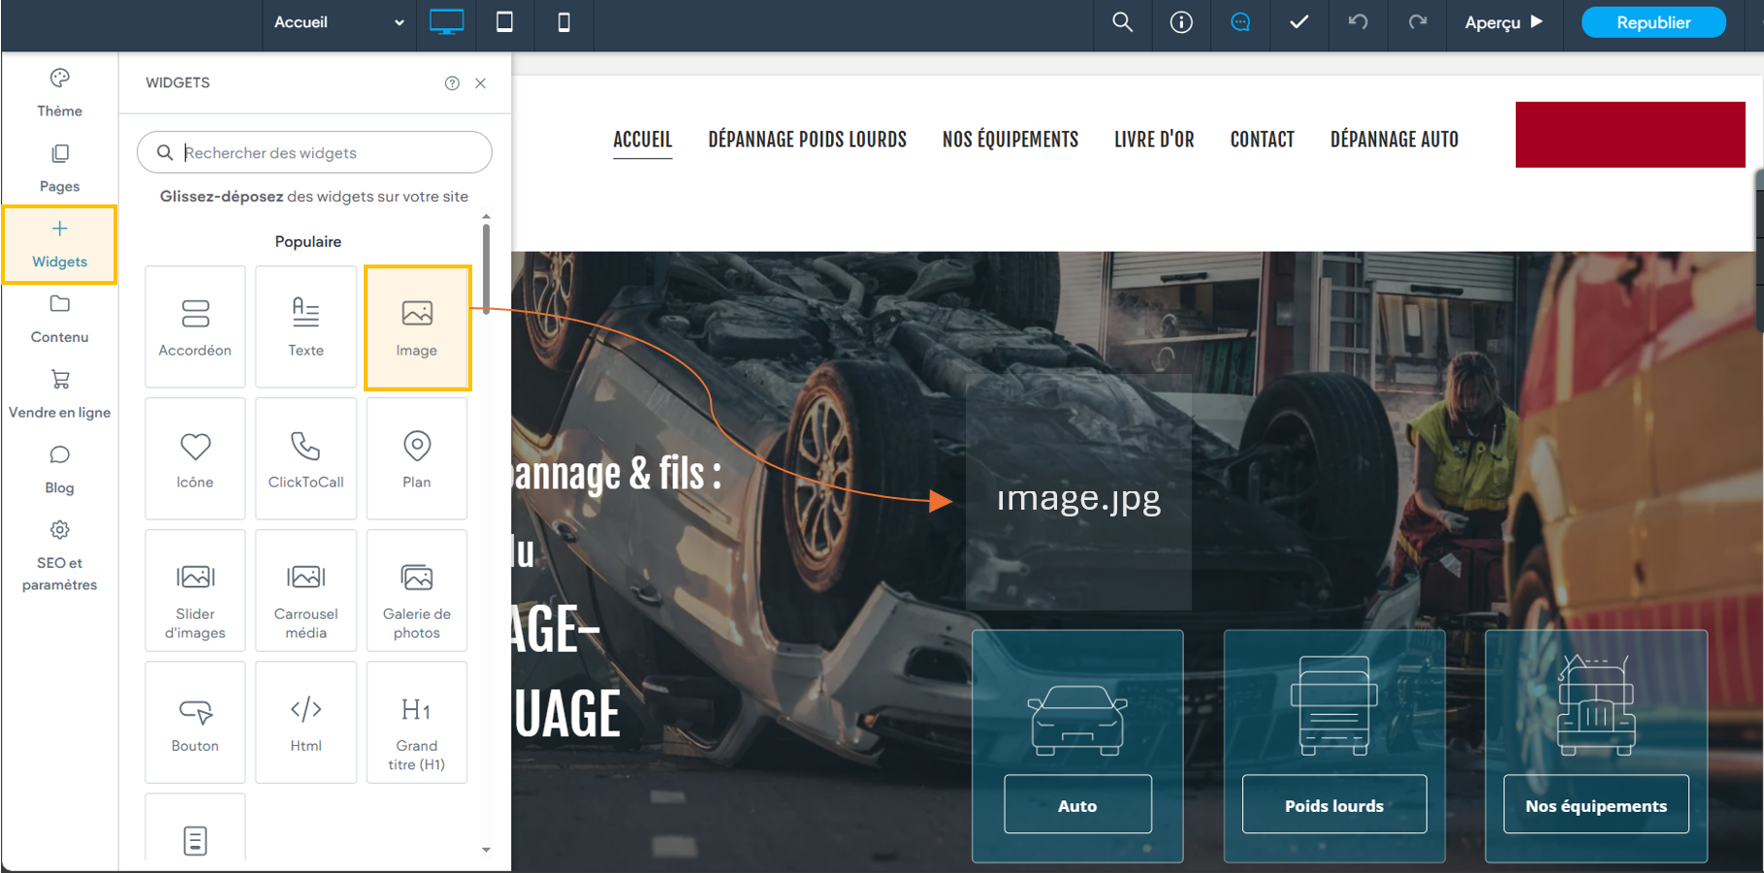Open ACCUEIL in the site menu

coord(642,140)
